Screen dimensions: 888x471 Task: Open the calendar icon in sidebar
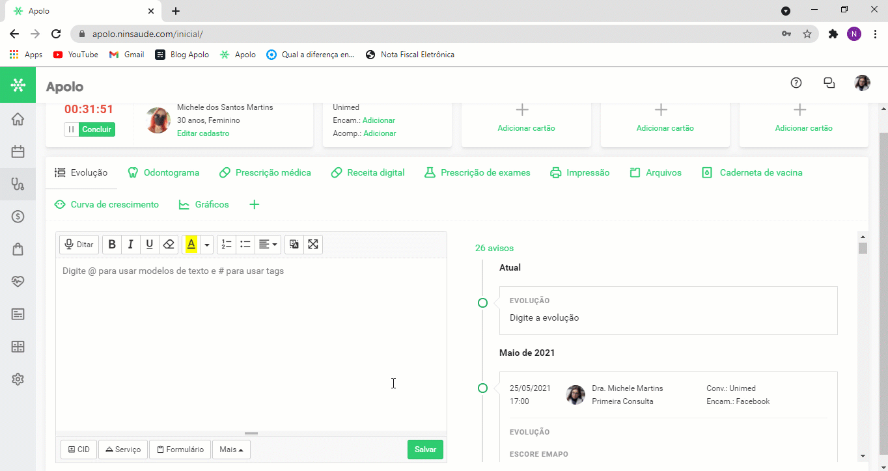pyautogui.click(x=18, y=152)
